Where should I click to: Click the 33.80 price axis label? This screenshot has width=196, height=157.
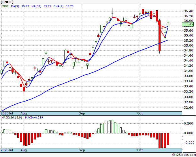(x=189, y=76)
